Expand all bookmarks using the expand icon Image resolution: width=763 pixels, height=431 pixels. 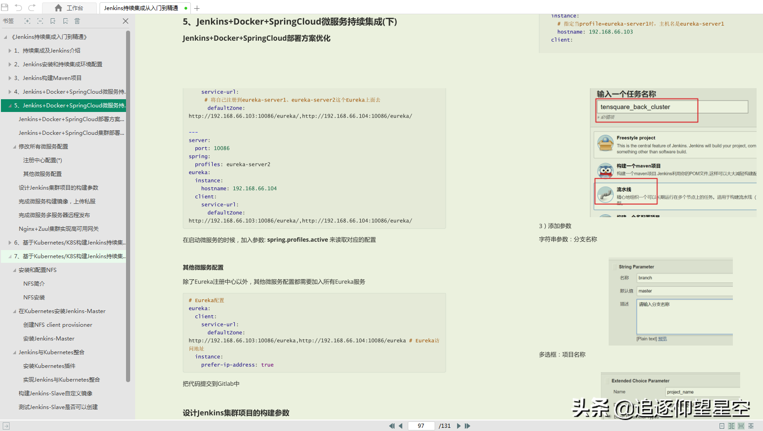click(x=27, y=21)
